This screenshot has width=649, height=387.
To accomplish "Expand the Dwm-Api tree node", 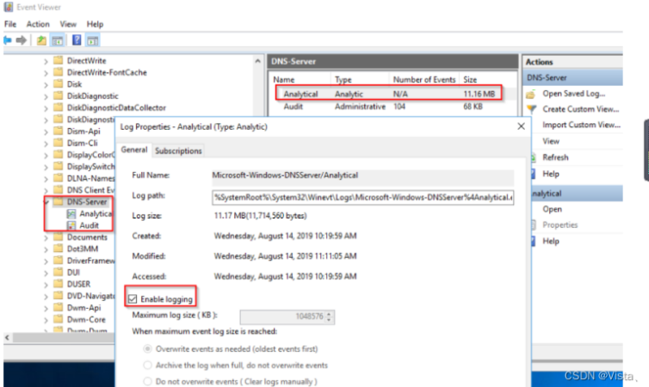I will pos(46,309).
